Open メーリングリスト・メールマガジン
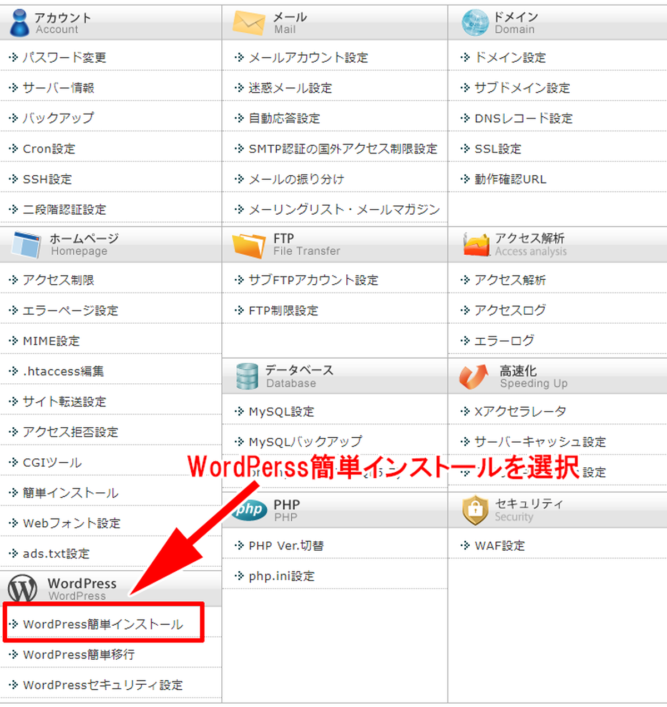667x707 pixels. coord(344,209)
